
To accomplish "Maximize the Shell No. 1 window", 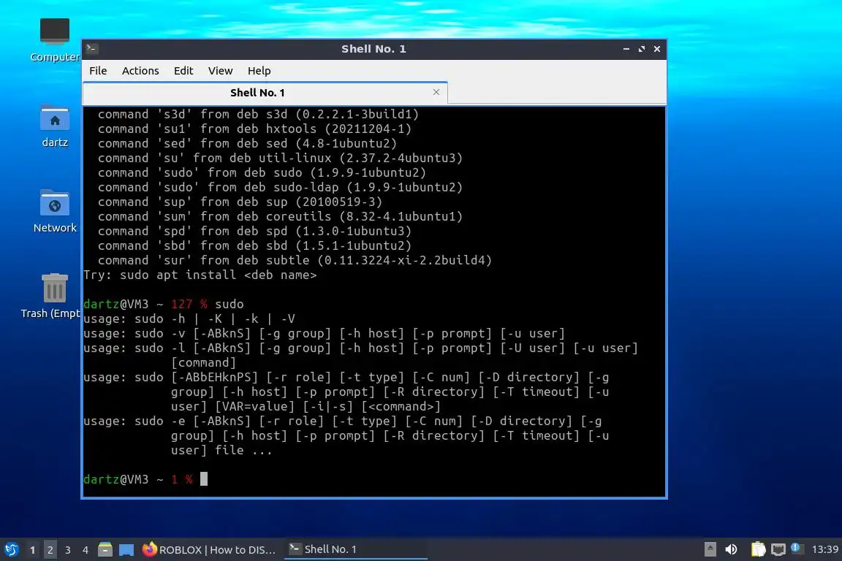I will coord(642,49).
